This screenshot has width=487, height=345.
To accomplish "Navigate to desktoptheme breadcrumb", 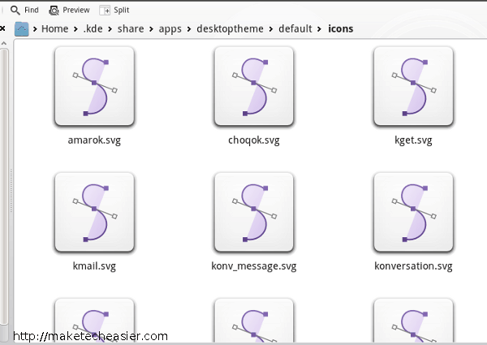I will pyautogui.click(x=230, y=29).
